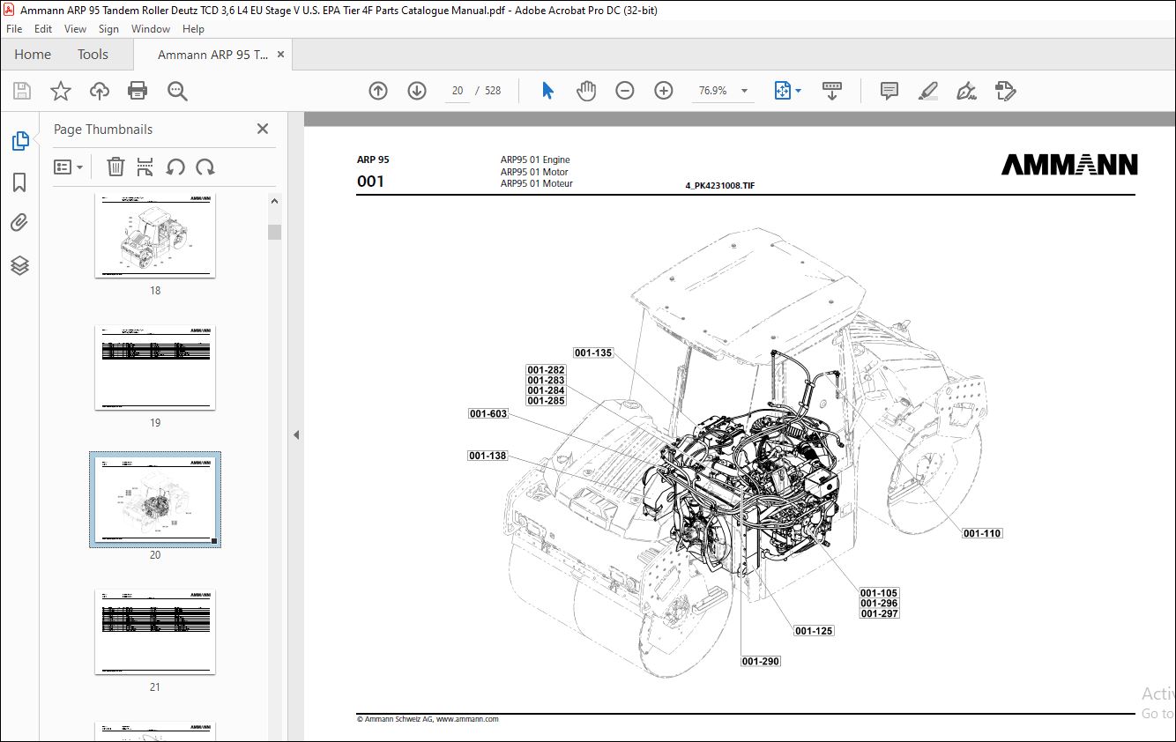Click part label 001-138
This screenshot has width=1176, height=742.
pos(488,456)
